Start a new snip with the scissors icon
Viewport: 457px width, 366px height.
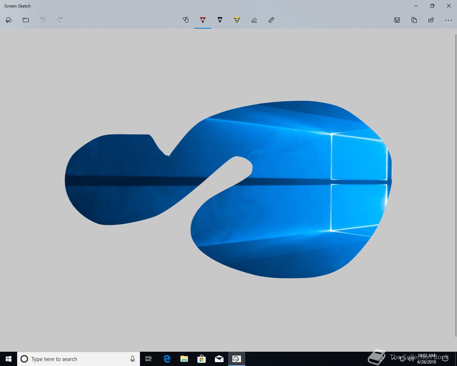9,20
